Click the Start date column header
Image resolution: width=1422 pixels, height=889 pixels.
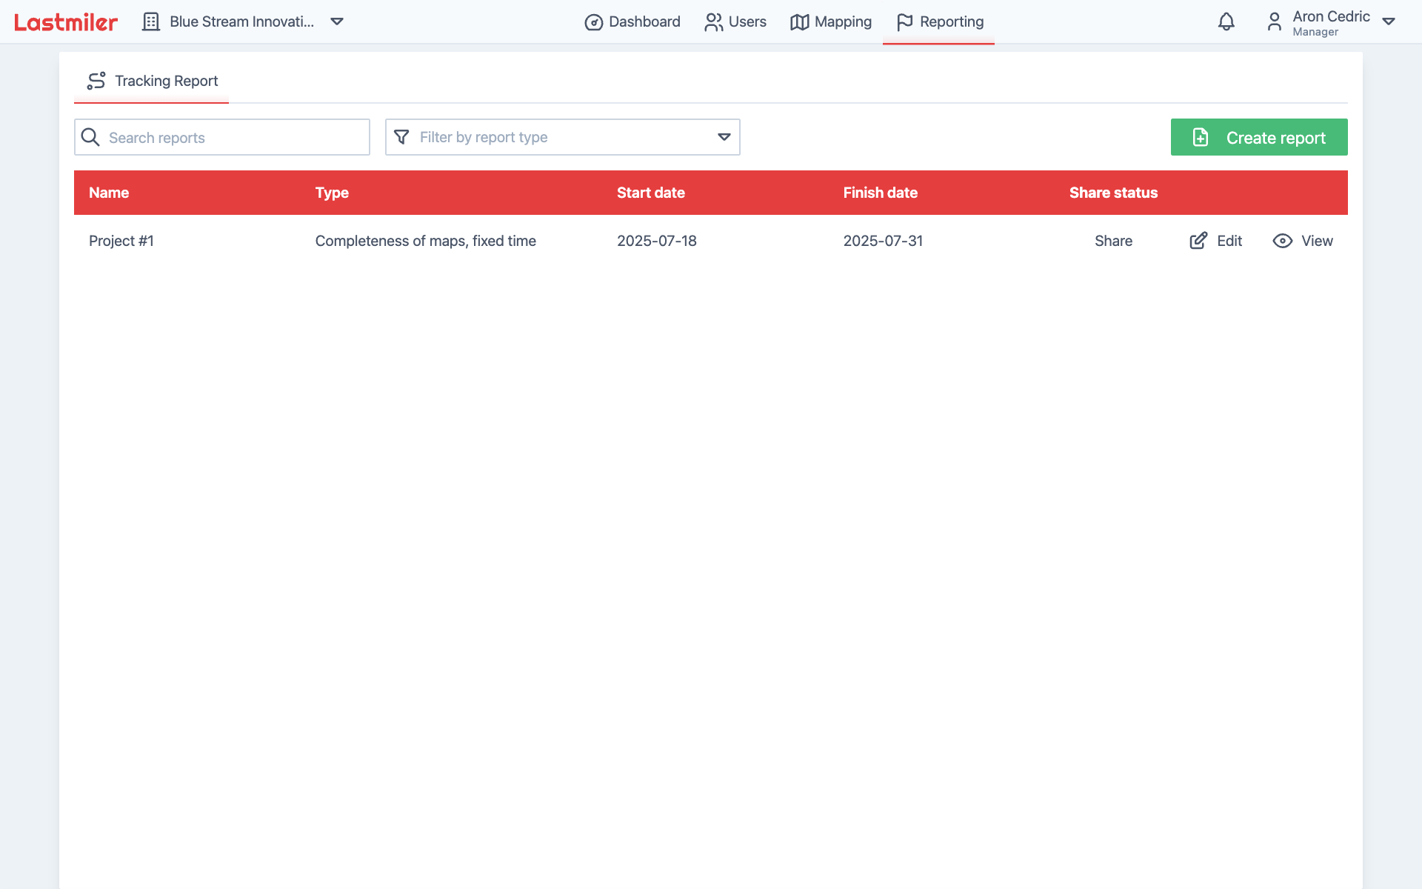(651, 193)
